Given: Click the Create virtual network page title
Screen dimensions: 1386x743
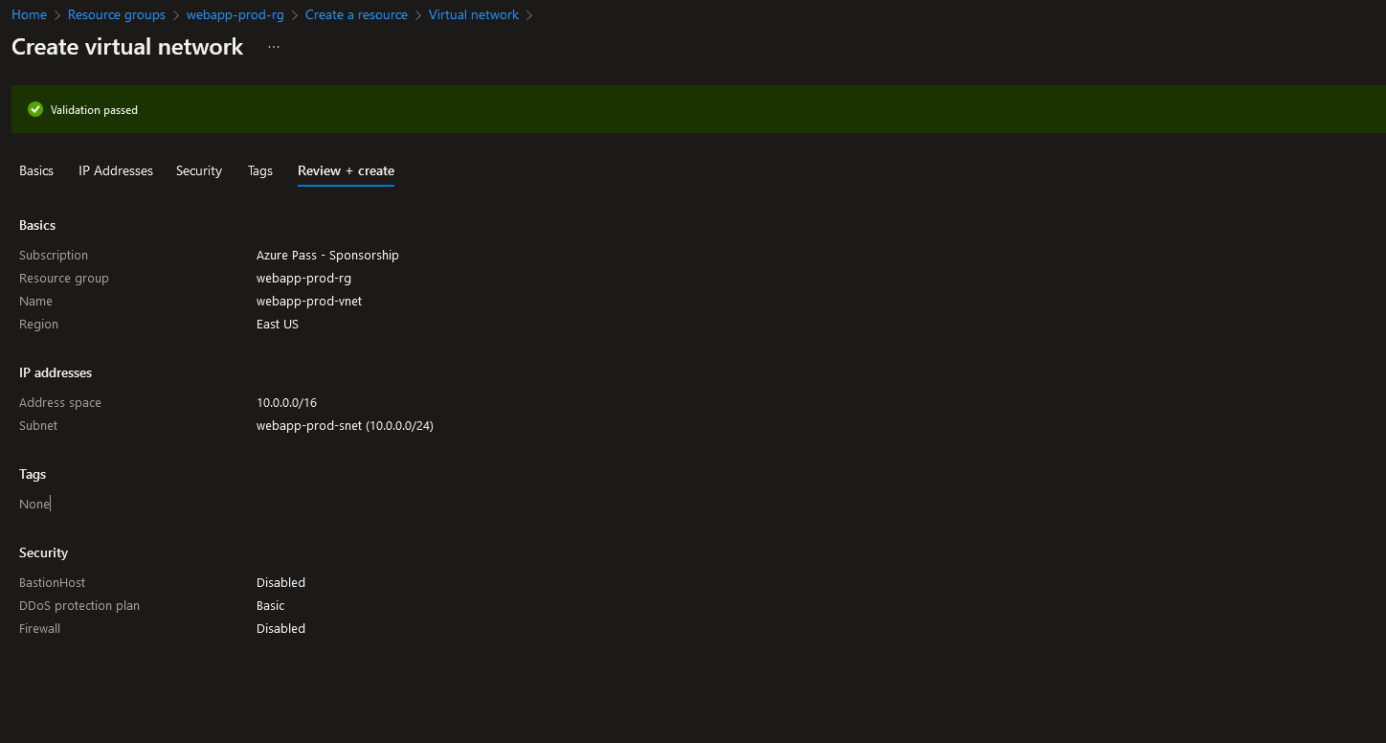Looking at the screenshot, I should click(x=127, y=47).
